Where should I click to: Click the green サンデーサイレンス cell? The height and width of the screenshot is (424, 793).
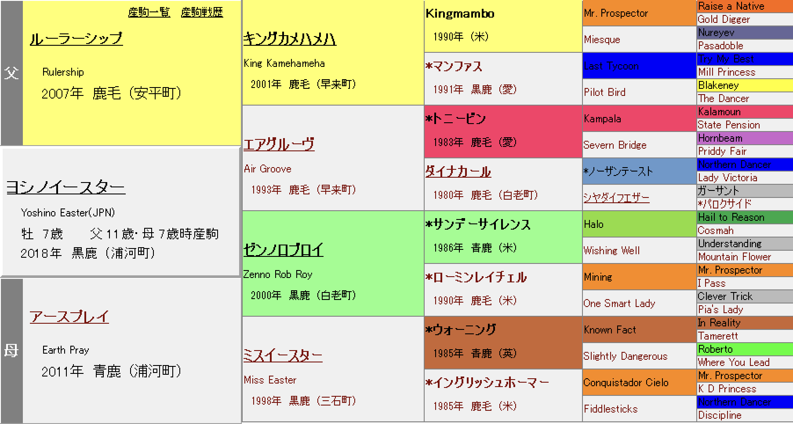coord(503,237)
